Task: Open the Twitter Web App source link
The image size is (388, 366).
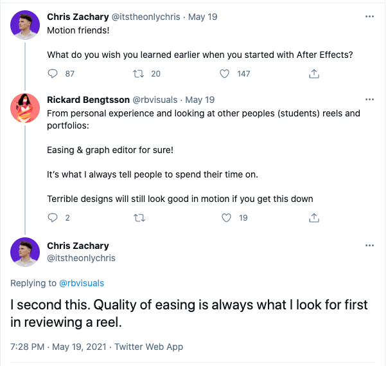Action: click(148, 347)
